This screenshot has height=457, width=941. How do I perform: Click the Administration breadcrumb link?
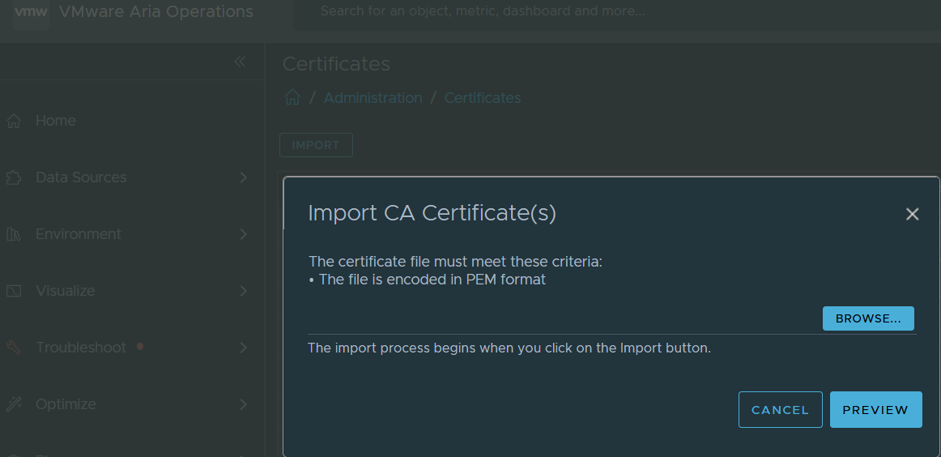[x=373, y=98]
